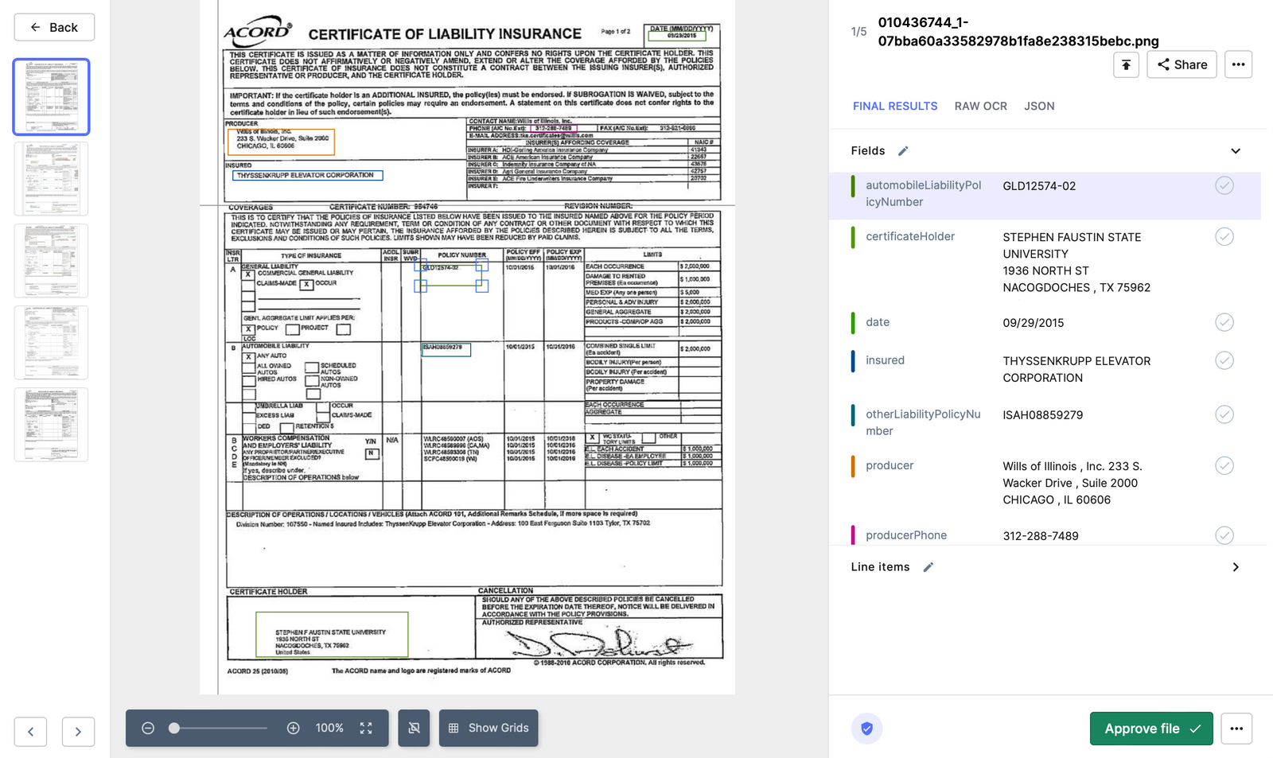The width and height of the screenshot is (1273, 758).
Task: Verify the date field with its checkmark
Action: click(x=1224, y=322)
